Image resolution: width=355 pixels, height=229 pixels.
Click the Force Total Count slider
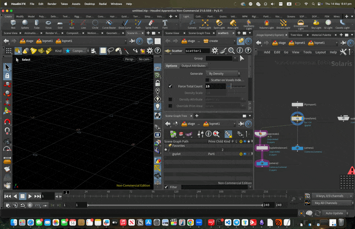[237, 86]
